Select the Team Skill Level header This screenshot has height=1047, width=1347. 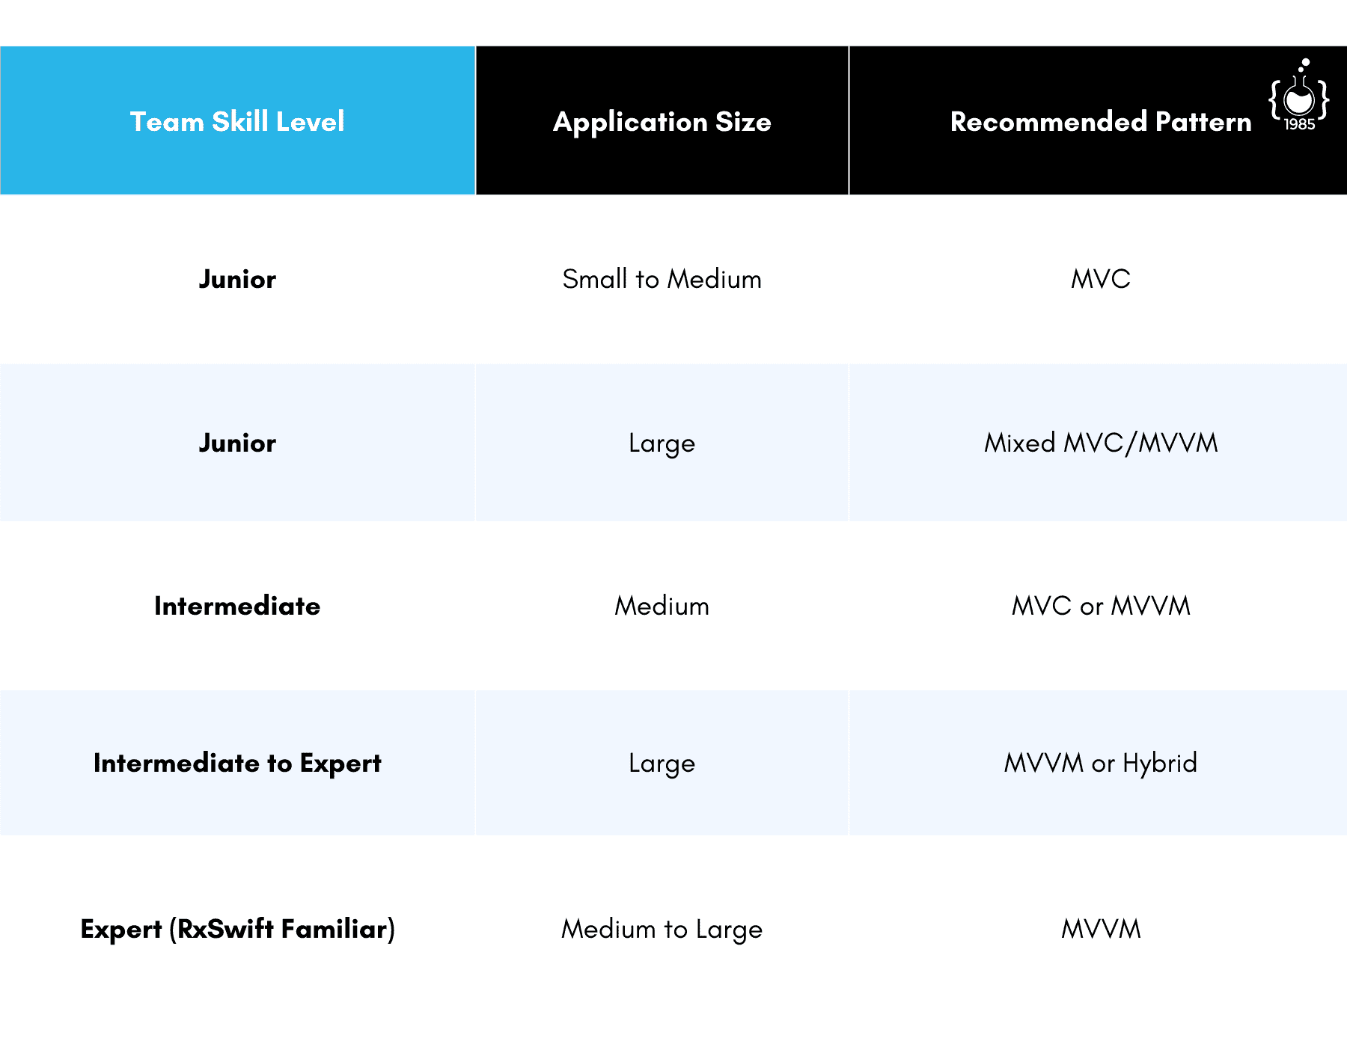(237, 121)
